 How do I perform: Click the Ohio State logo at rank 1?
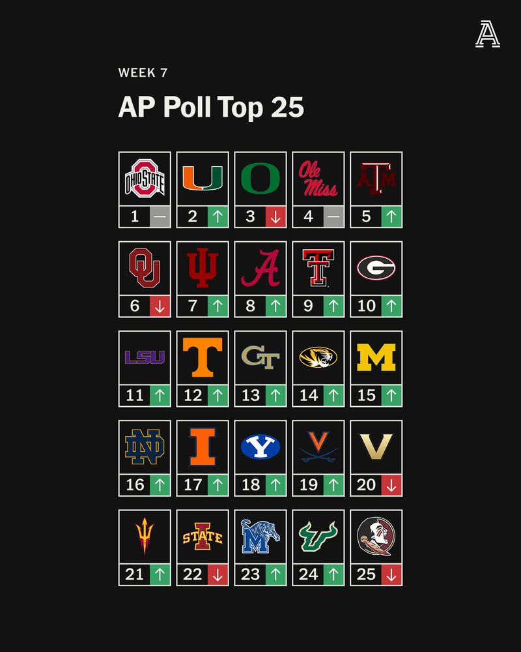145,178
